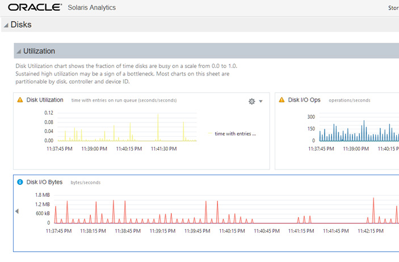
Task: Click the Disk Utilization chart title
Action: point(45,100)
